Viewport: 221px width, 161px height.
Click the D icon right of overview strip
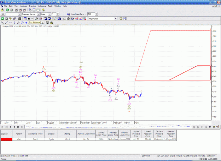(210, 127)
